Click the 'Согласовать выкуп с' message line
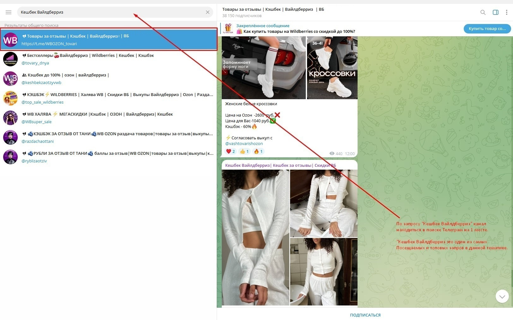 pos(249,138)
